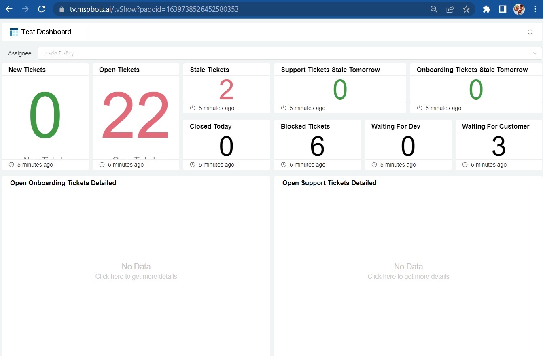Reload the page with browser refresh
This screenshot has height=356, width=543.
(x=41, y=9)
